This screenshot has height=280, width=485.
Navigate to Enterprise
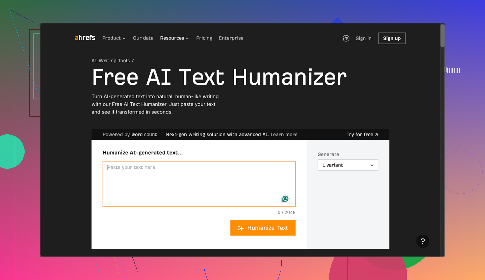(x=231, y=38)
